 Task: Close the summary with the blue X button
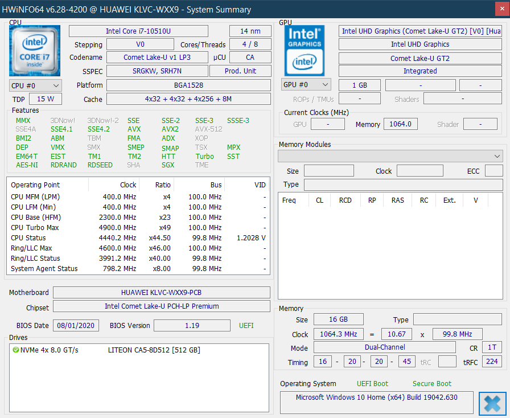(492, 403)
